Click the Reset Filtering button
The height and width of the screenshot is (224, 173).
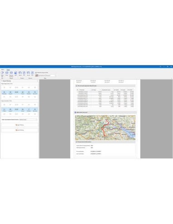tap(20, 130)
